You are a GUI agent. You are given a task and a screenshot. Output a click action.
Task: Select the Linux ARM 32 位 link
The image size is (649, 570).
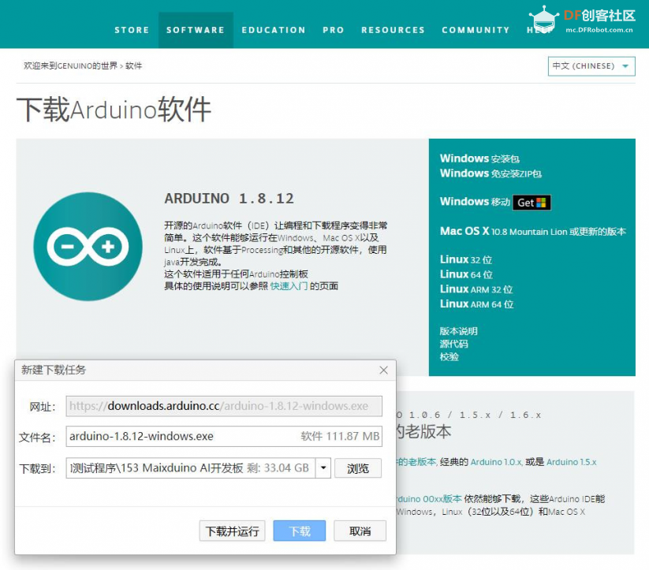[x=476, y=289]
